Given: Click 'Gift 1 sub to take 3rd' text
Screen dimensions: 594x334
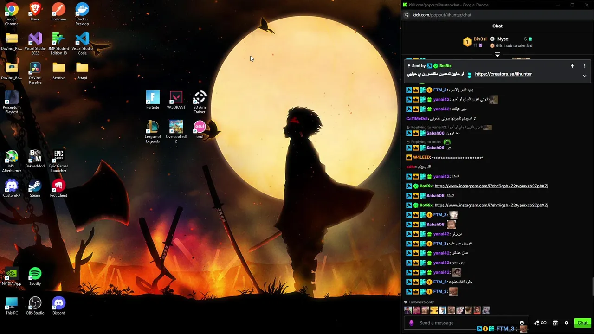Looking at the screenshot, I should tap(514, 46).
